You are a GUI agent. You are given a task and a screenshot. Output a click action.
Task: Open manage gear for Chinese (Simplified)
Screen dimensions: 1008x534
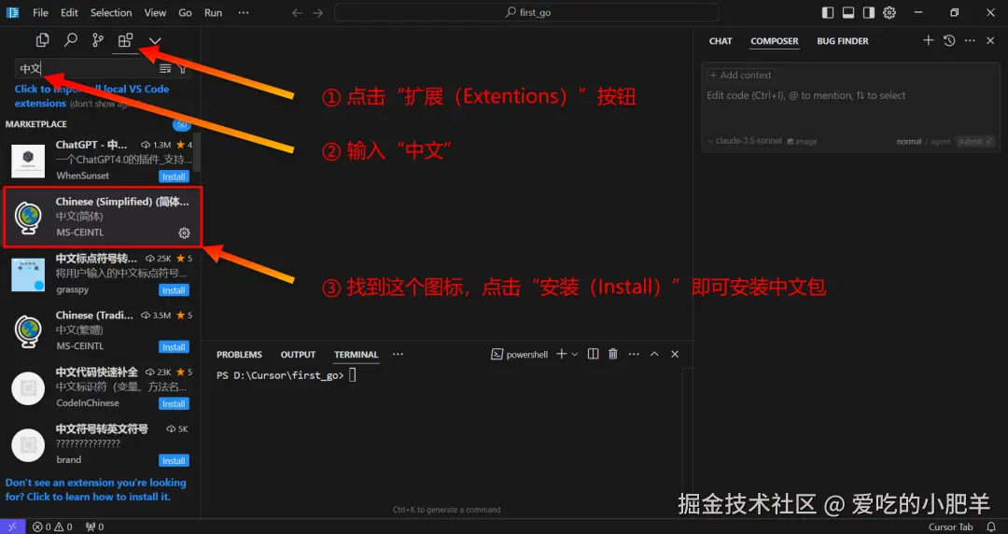pos(184,232)
